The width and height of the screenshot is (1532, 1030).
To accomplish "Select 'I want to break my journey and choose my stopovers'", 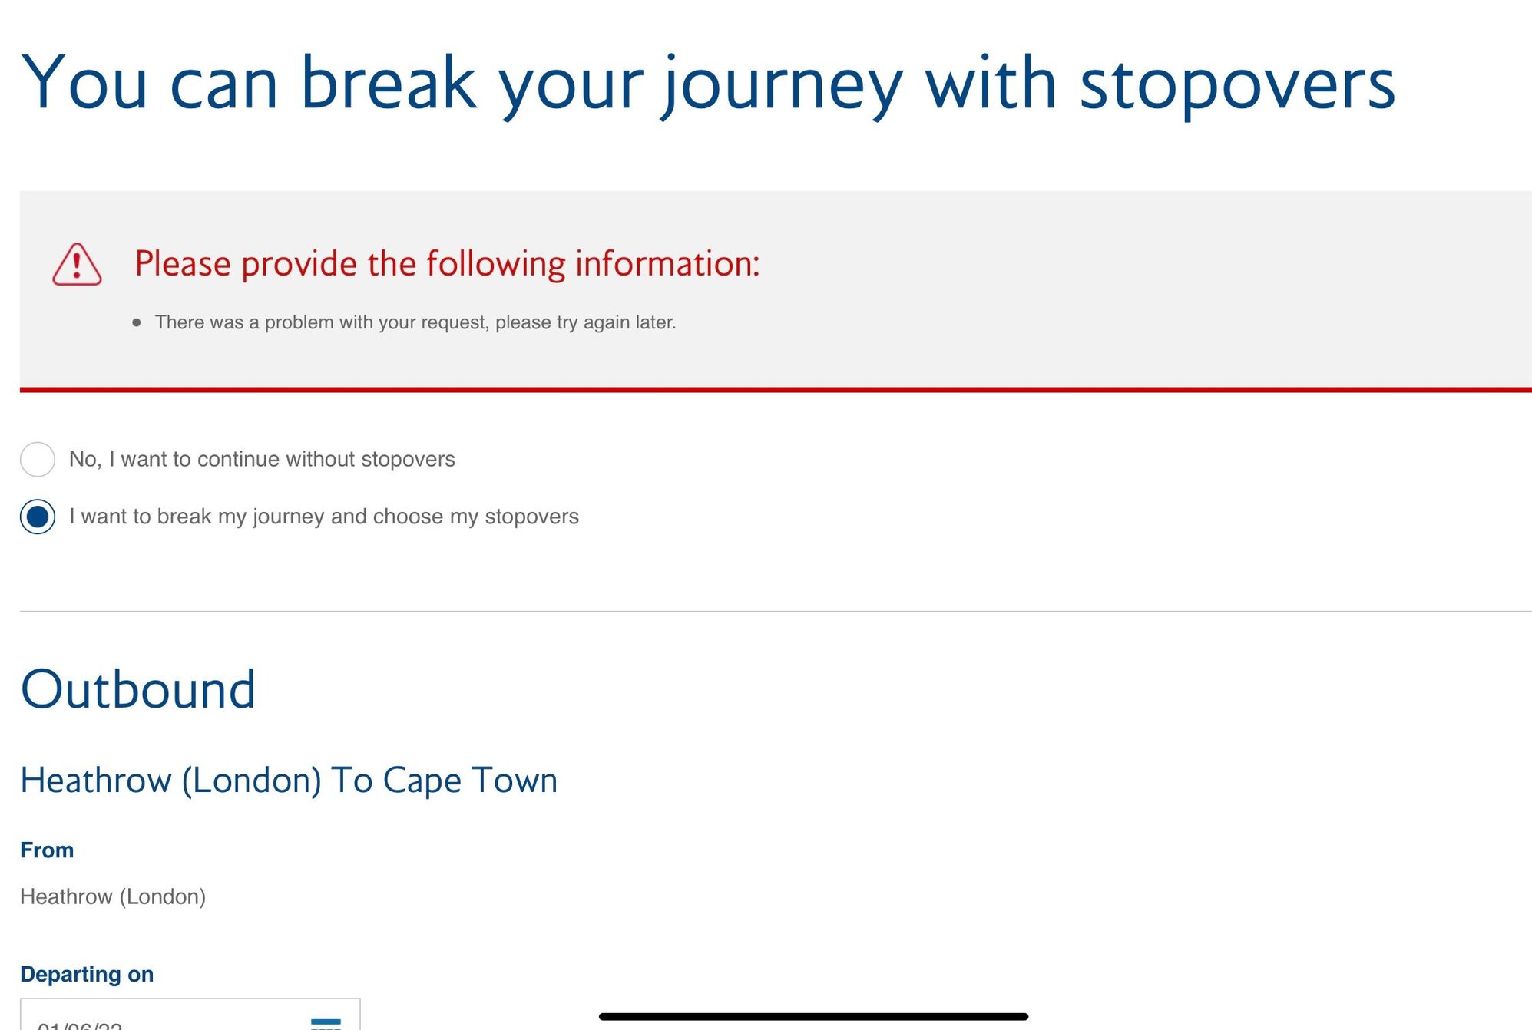I will 37,516.
